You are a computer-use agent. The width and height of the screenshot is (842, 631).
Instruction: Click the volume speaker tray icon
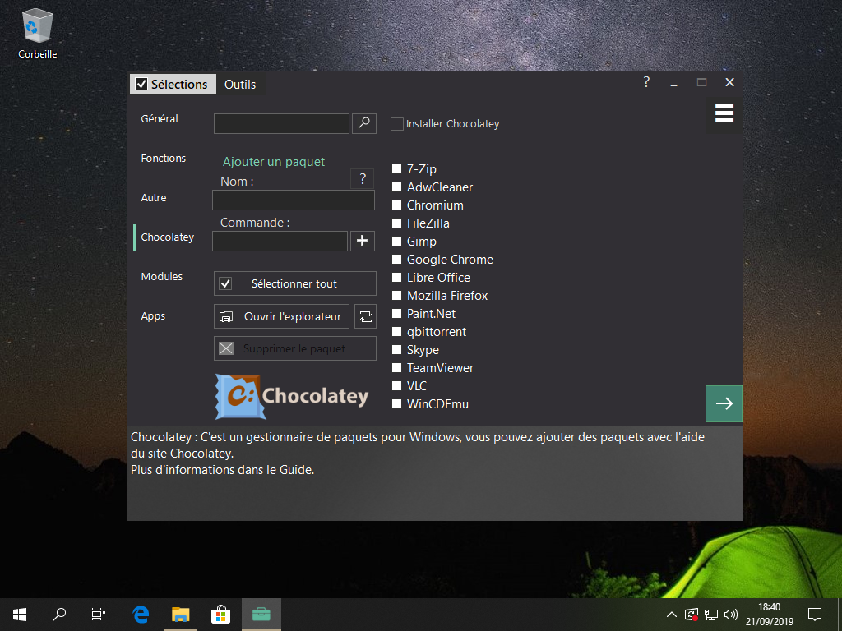[x=730, y=615]
